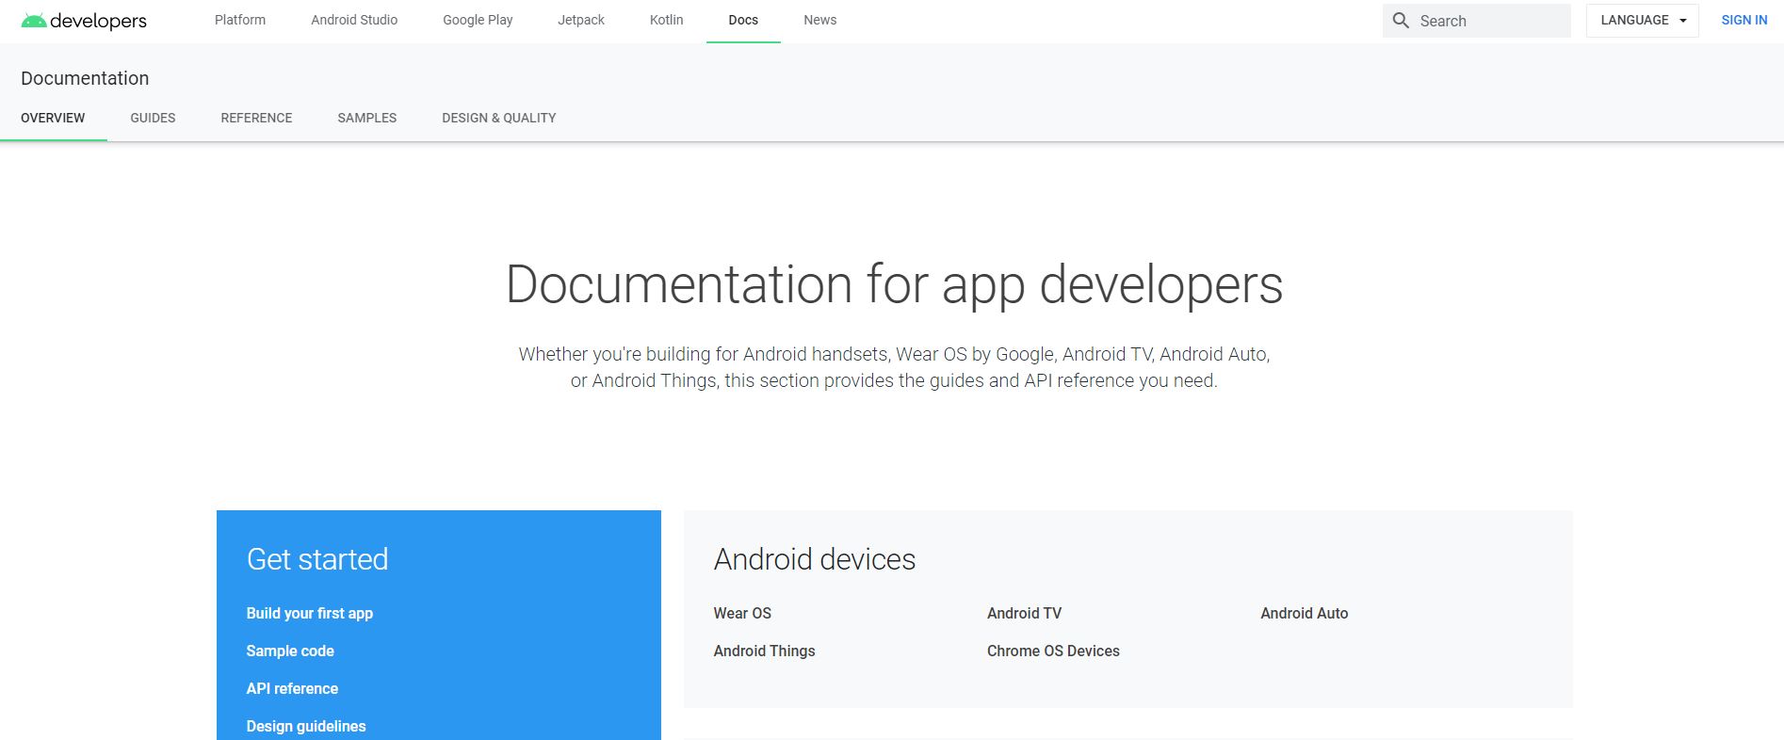
Task: Click the Build your first app link
Action: tap(309, 613)
